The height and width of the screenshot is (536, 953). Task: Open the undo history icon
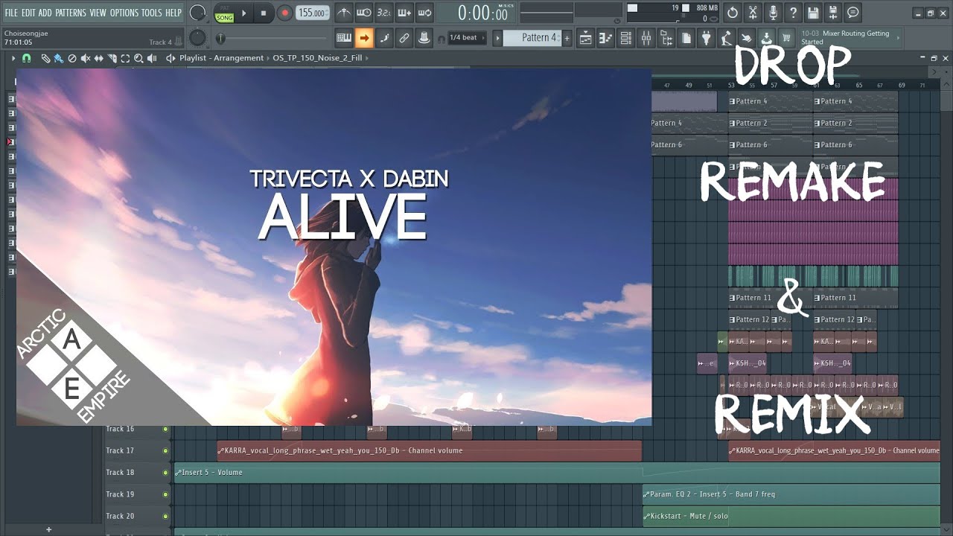pos(733,13)
